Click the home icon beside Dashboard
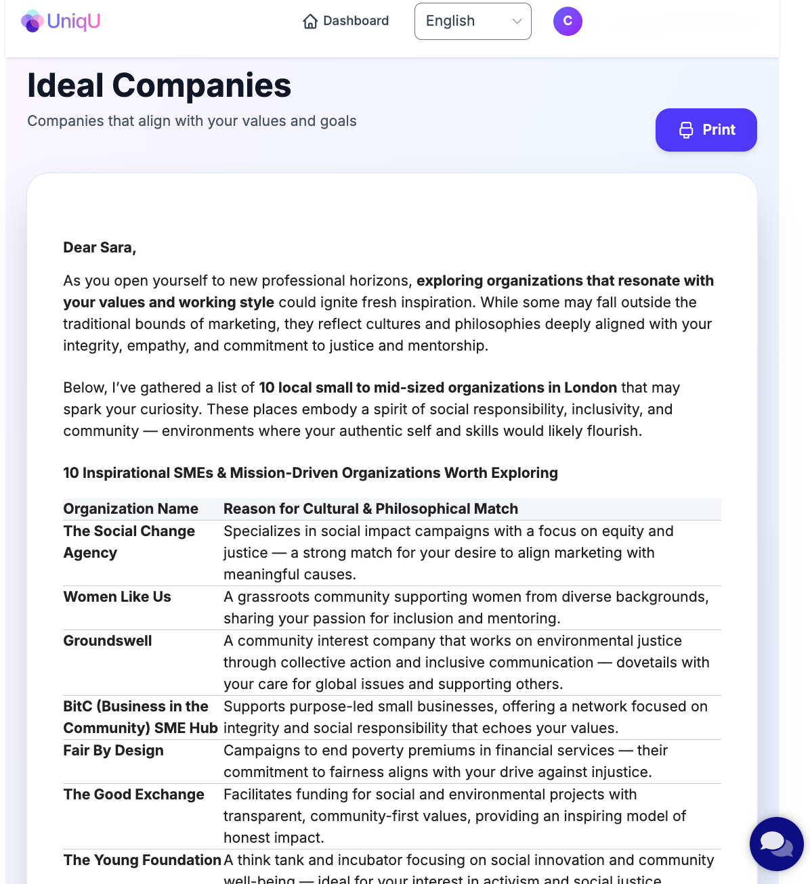Screen dimensions: 810x884 (310, 22)
